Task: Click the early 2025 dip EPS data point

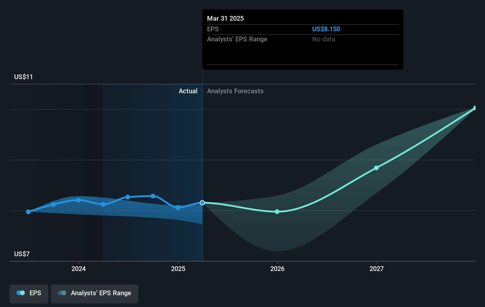Action: pos(178,208)
